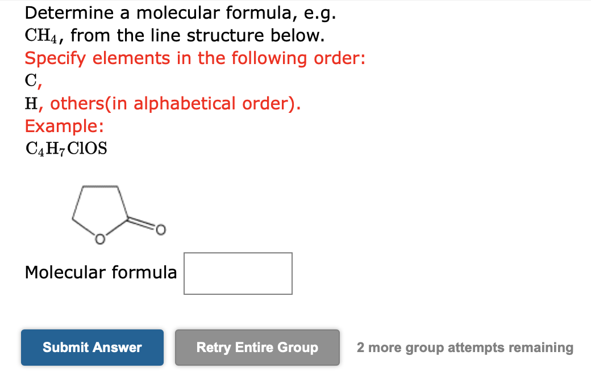Choose Retry Entire Group to restart

point(257,348)
